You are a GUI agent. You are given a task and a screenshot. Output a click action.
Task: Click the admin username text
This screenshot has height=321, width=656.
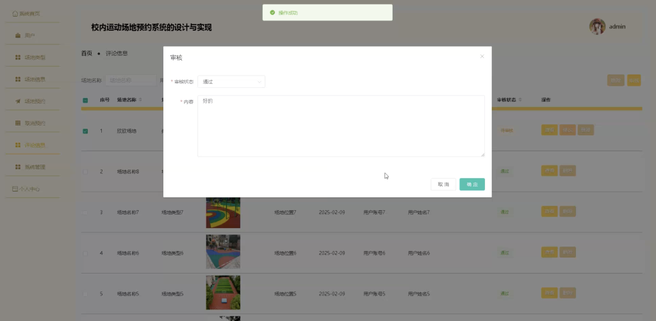click(617, 26)
